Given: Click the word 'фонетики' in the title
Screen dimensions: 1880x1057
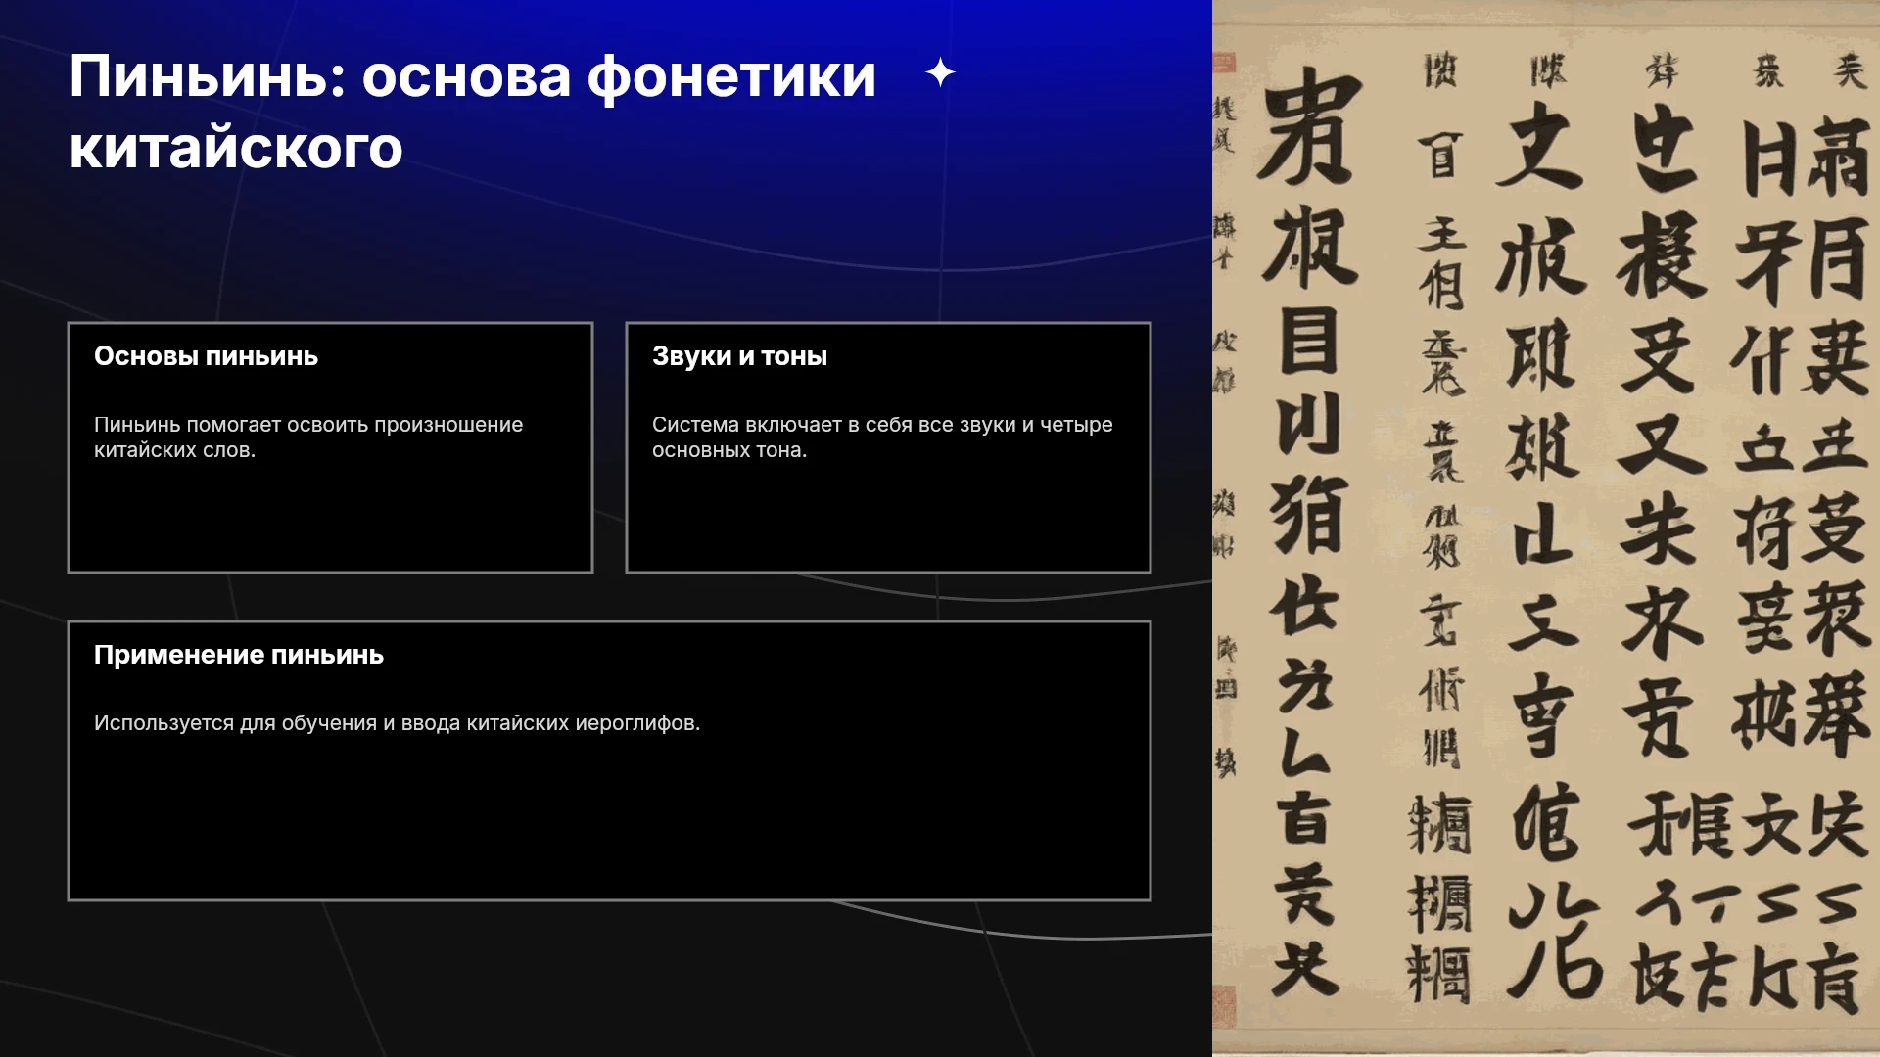Looking at the screenshot, I should pos(731,76).
